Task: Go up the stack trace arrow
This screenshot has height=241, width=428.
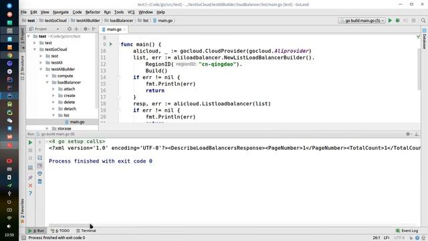Action: [40, 143]
